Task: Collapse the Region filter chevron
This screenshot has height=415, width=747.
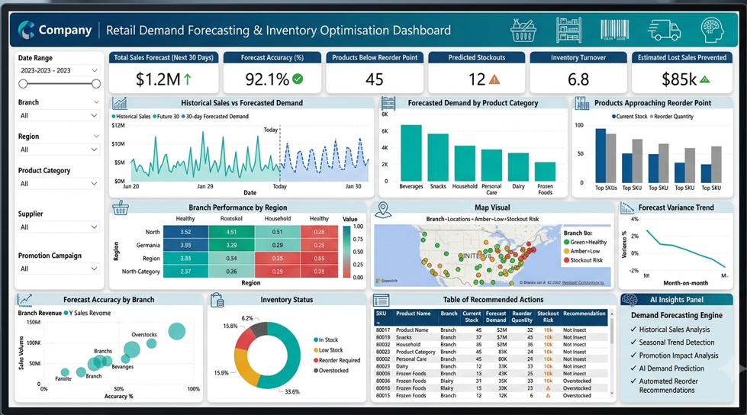Action: click(x=96, y=137)
